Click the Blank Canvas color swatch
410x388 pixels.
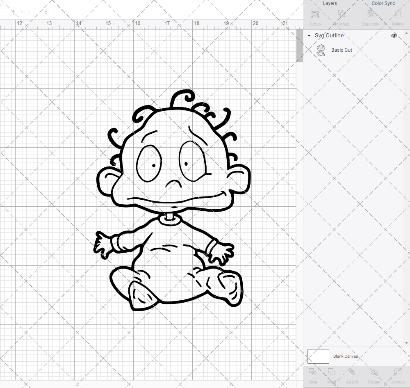(x=318, y=356)
